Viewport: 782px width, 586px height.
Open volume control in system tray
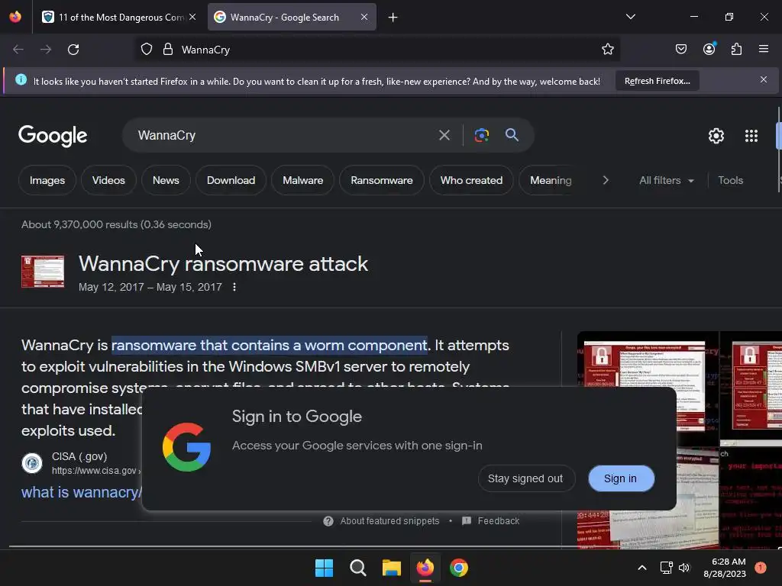[684, 568]
